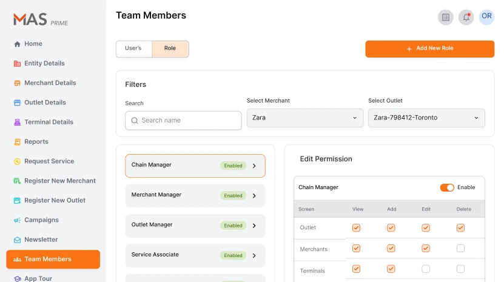Open the Select Outlet dropdown

pyautogui.click(x=426, y=118)
